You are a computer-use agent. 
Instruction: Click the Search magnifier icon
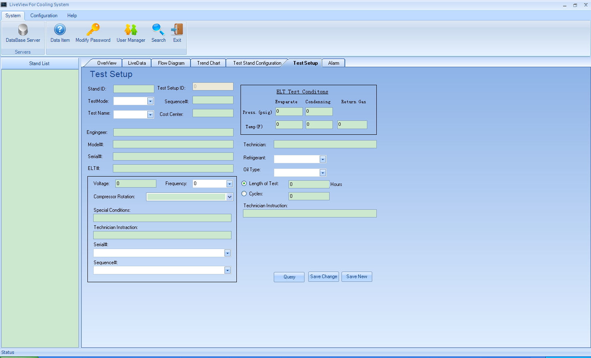coord(158,29)
